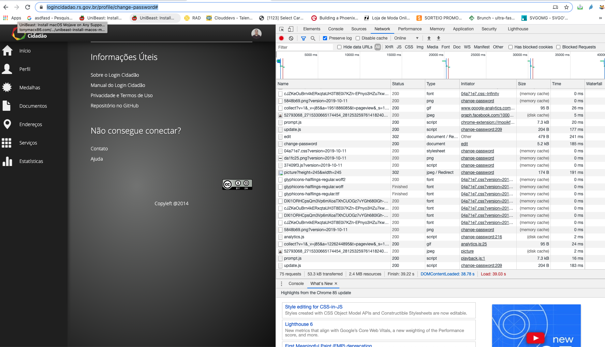Sort requests by the Type column header
The width and height of the screenshot is (605, 347).
tap(442, 84)
